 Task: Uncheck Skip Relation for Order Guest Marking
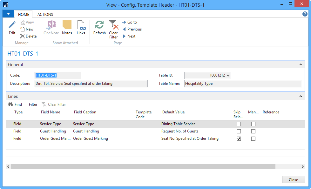239,138
